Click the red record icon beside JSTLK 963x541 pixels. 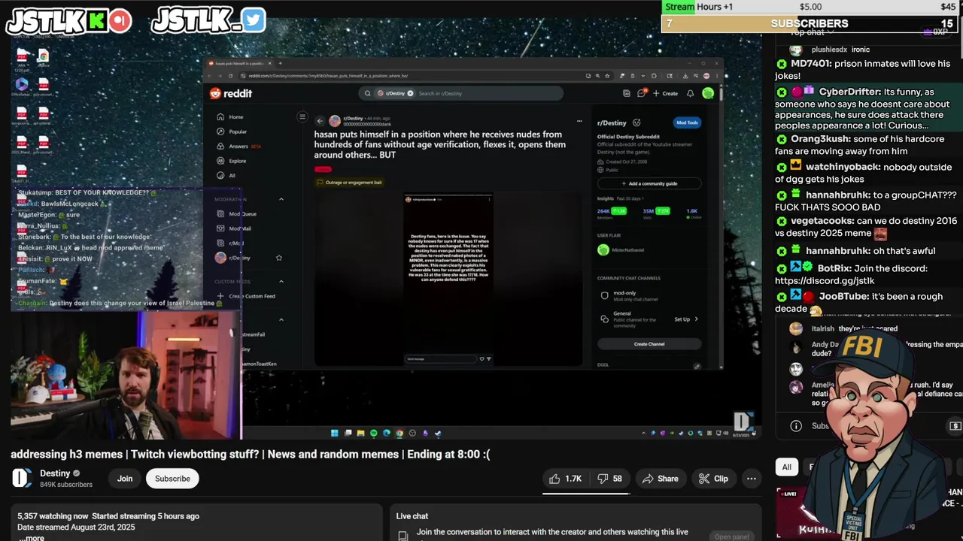click(x=120, y=21)
